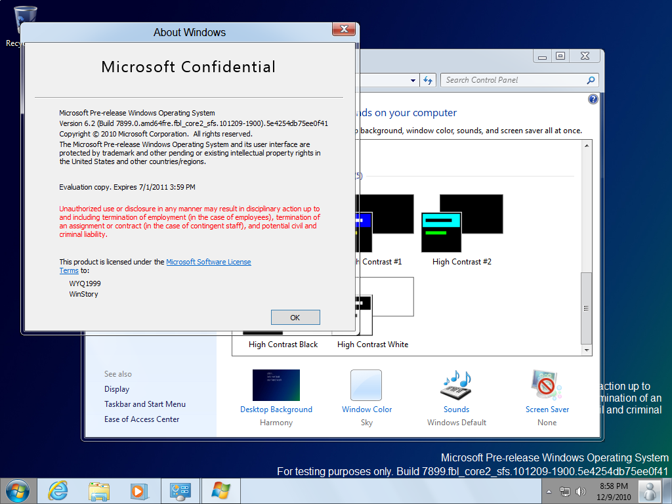This screenshot has height=504, width=672.
Task: Open the Screen Saver settings icon
Action: (x=547, y=386)
